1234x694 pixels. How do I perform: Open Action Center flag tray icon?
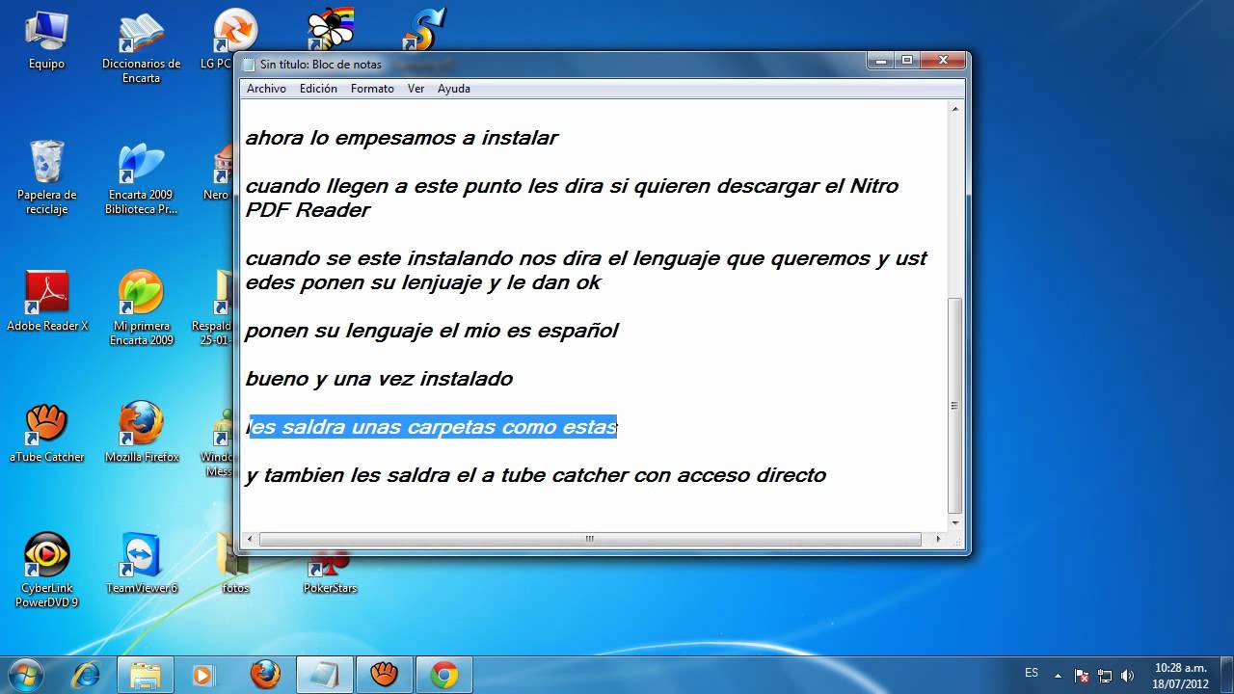[1082, 675]
